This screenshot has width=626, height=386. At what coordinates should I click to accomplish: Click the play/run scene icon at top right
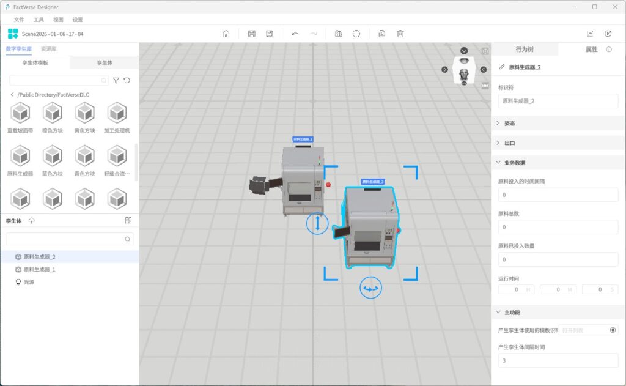[608, 34]
